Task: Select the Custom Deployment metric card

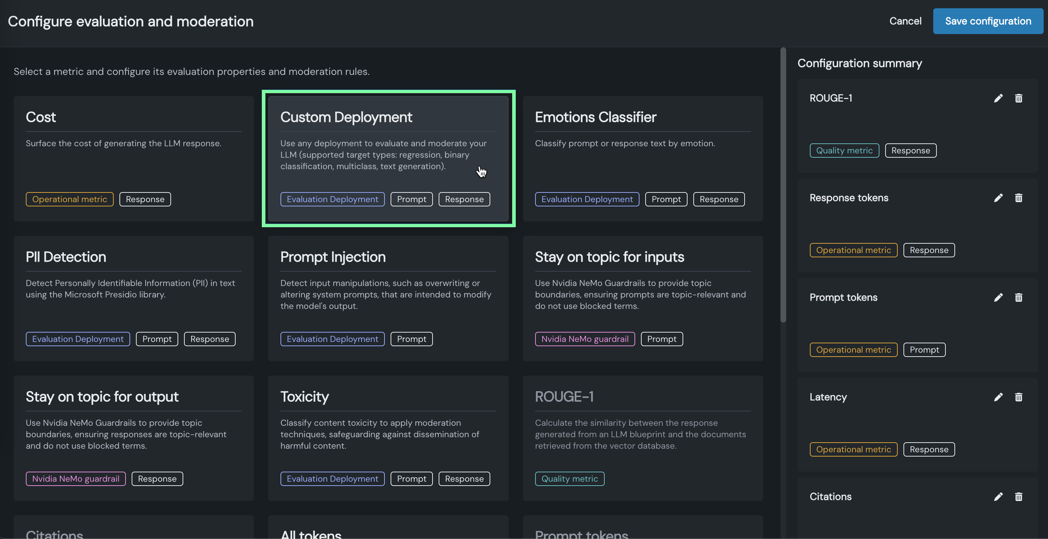Action: click(388, 158)
